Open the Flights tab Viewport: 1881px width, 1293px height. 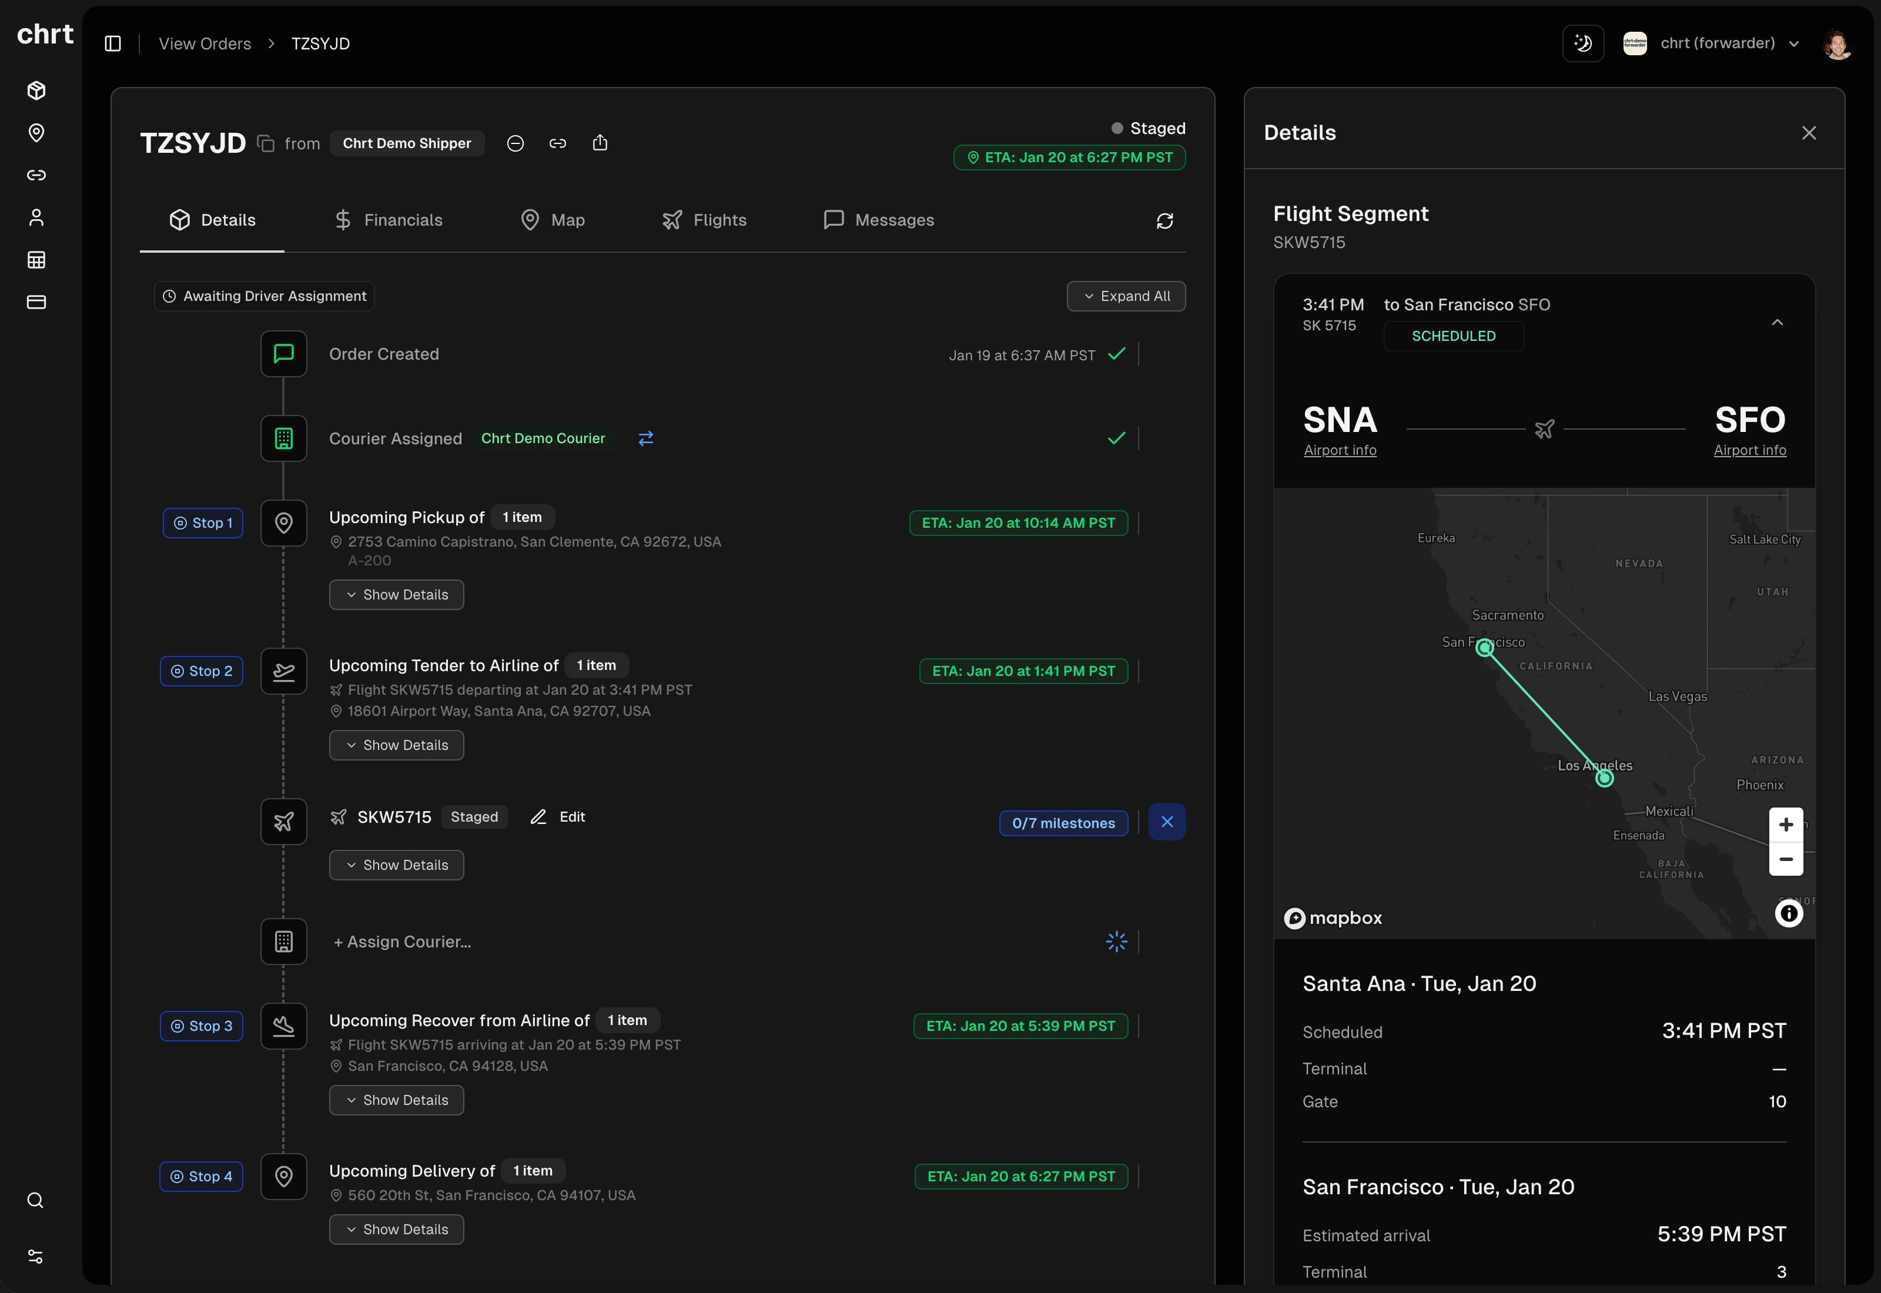[x=704, y=220]
